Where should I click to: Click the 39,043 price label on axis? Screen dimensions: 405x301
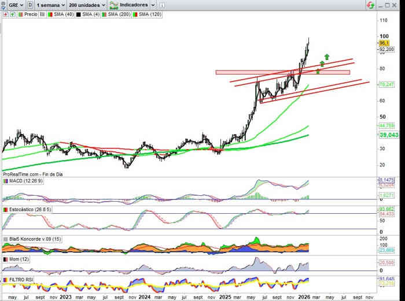pyautogui.click(x=388, y=135)
